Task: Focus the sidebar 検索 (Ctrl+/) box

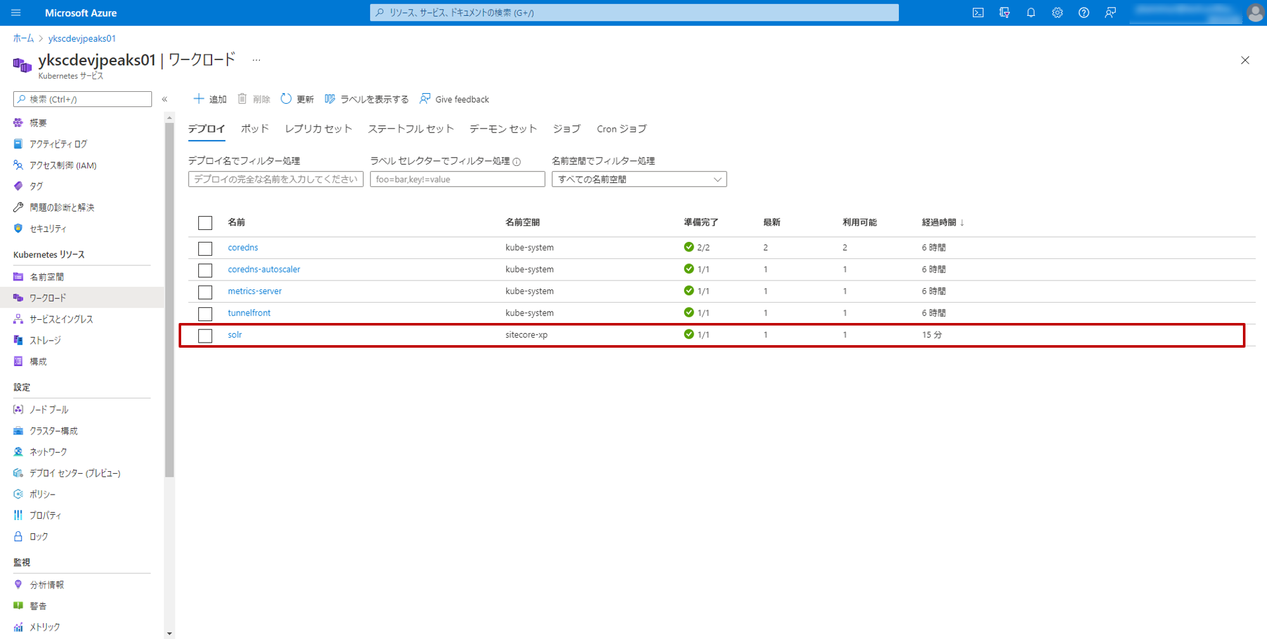Action: tap(82, 99)
